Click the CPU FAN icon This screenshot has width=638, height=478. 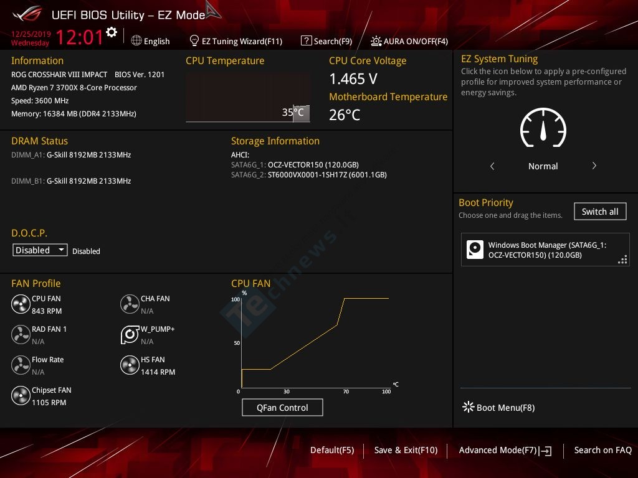tap(21, 304)
